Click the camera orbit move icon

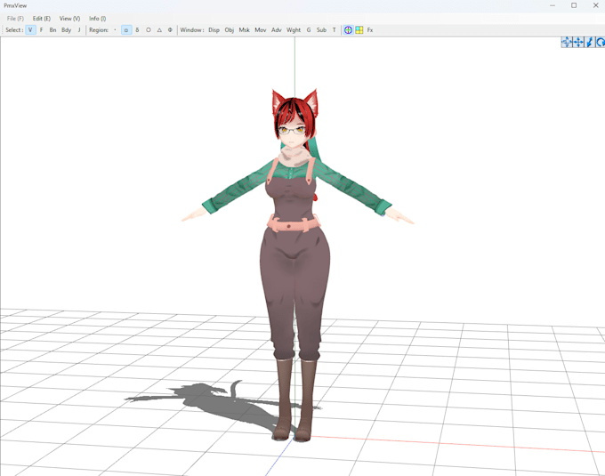click(567, 42)
